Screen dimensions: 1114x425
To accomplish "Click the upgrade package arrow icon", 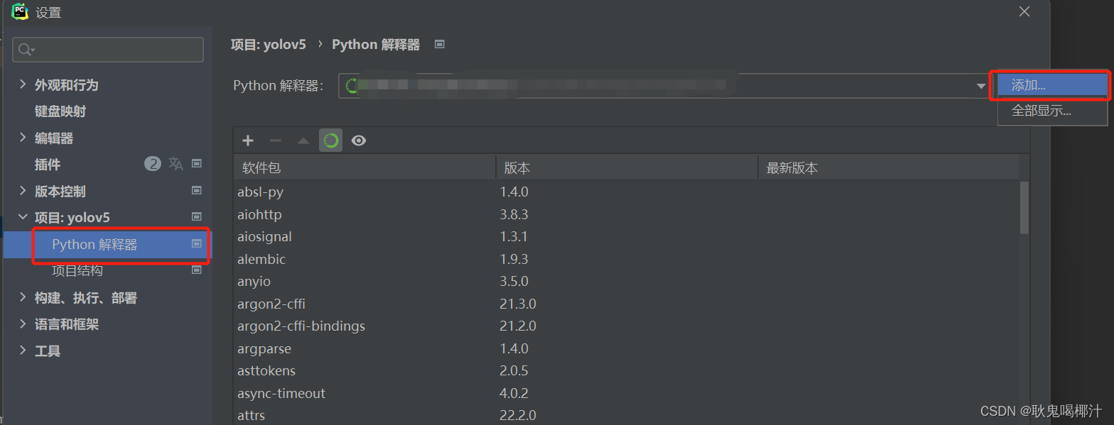I will [303, 140].
